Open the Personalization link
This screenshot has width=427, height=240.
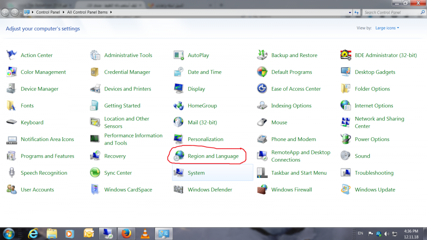205,139
